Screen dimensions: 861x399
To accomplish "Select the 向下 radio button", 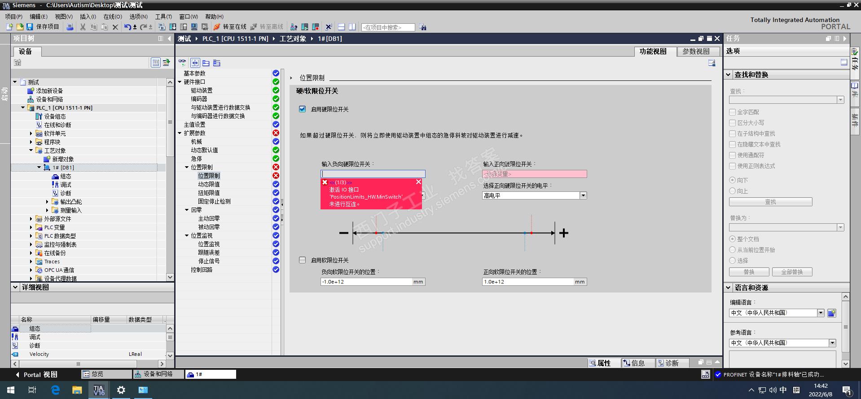I will [733, 180].
